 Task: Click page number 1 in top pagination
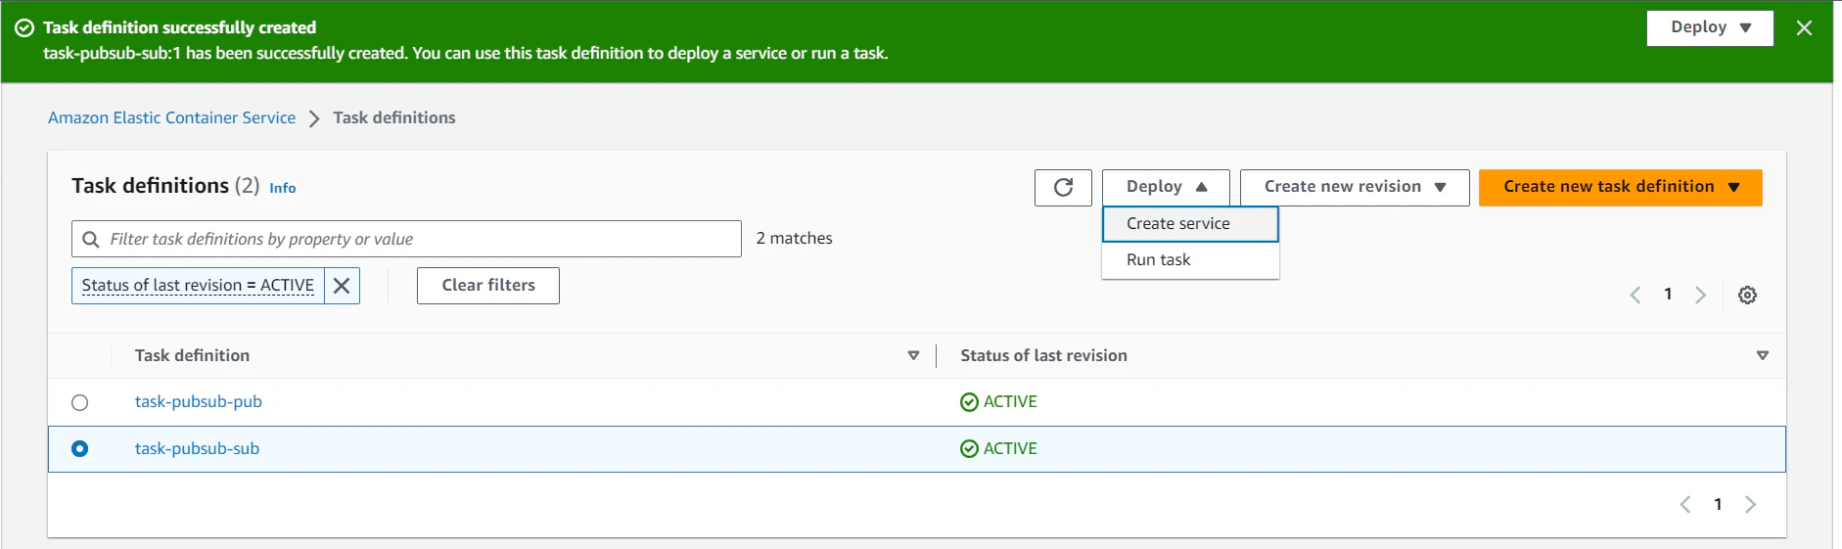[x=1668, y=295]
